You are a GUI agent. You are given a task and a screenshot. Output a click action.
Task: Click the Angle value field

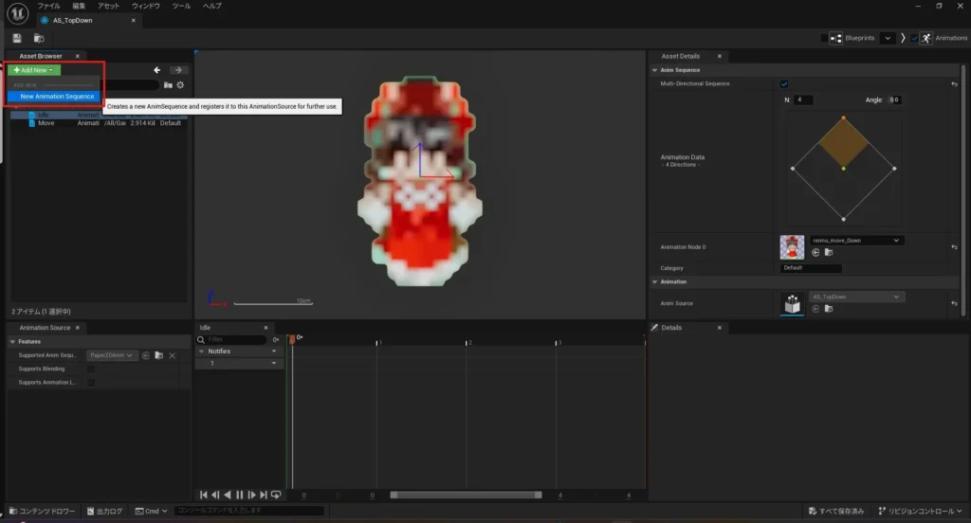[x=894, y=99]
